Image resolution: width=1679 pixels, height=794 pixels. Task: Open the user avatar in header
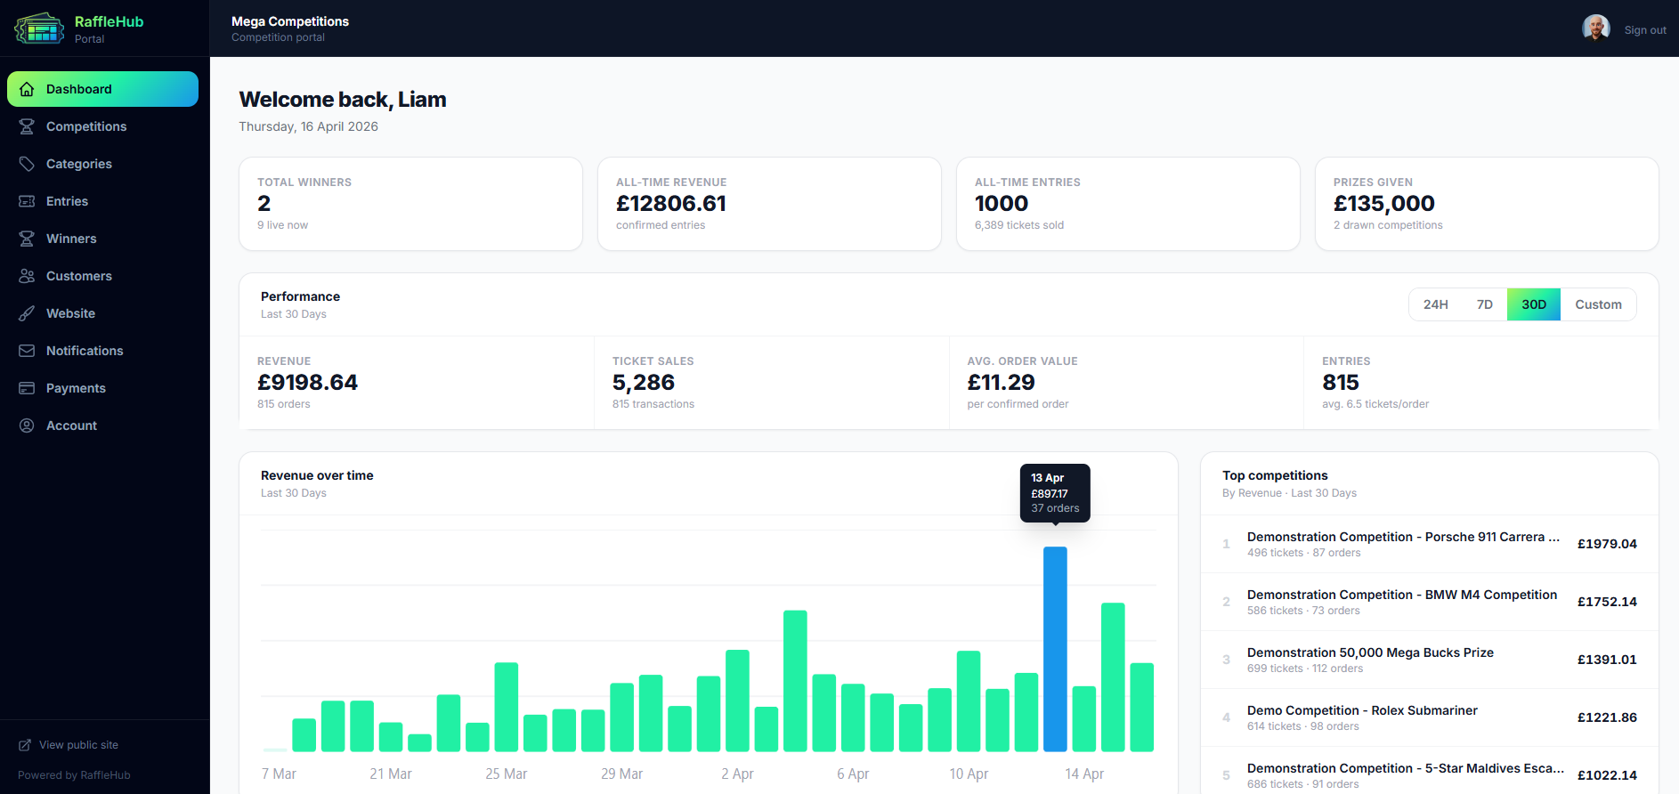[1595, 28]
